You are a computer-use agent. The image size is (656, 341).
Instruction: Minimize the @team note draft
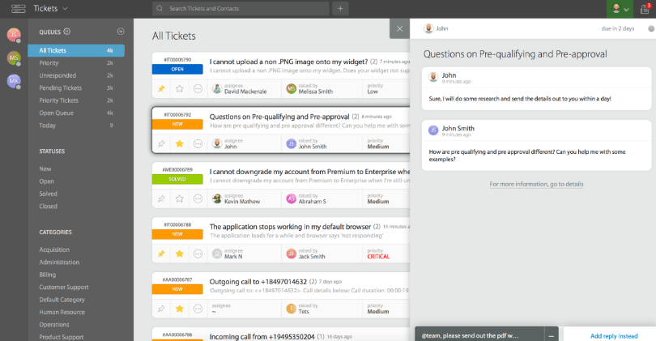552,335
